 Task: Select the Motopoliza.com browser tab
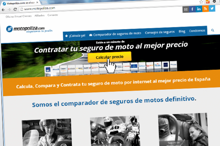tap(20, 3)
